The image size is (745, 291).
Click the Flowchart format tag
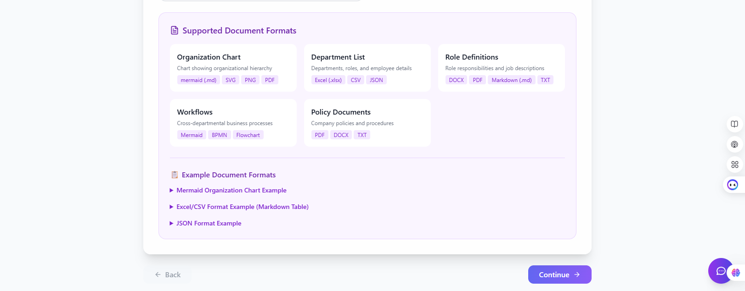click(x=248, y=135)
